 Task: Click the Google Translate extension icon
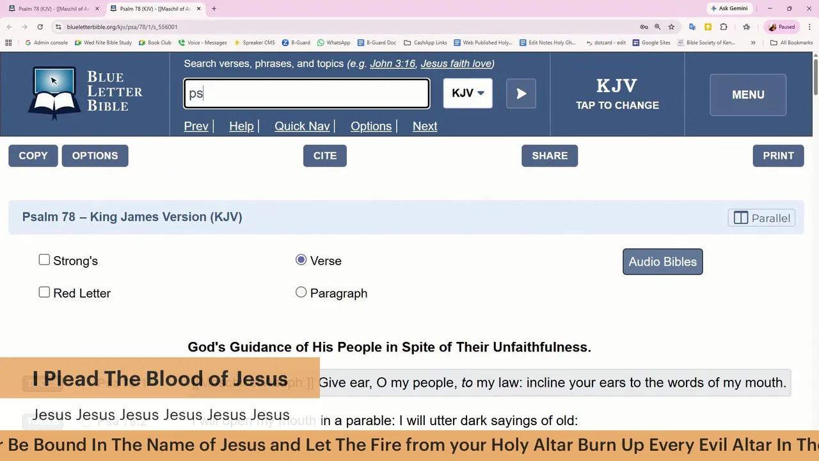692,27
